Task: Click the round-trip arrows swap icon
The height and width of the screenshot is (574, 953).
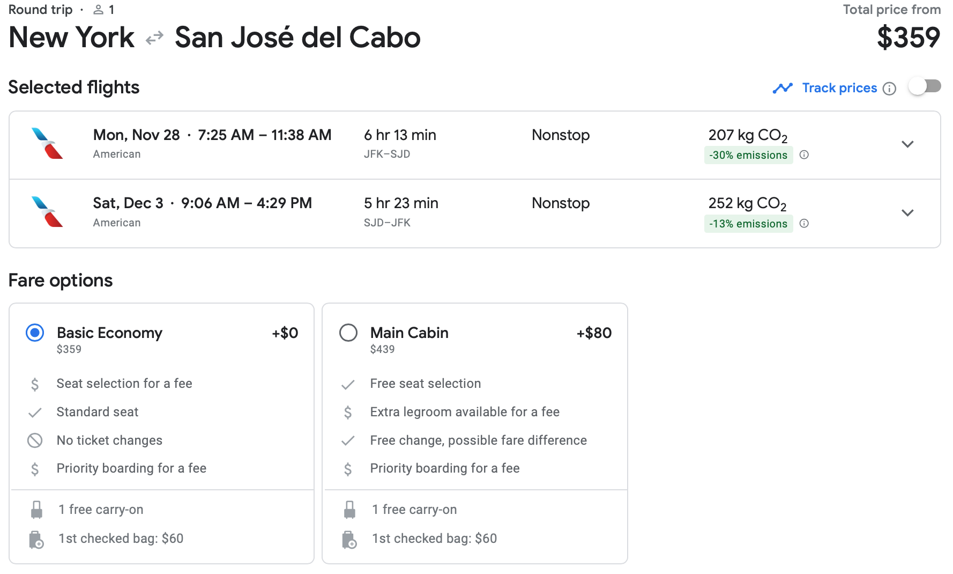Action: coord(154,38)
